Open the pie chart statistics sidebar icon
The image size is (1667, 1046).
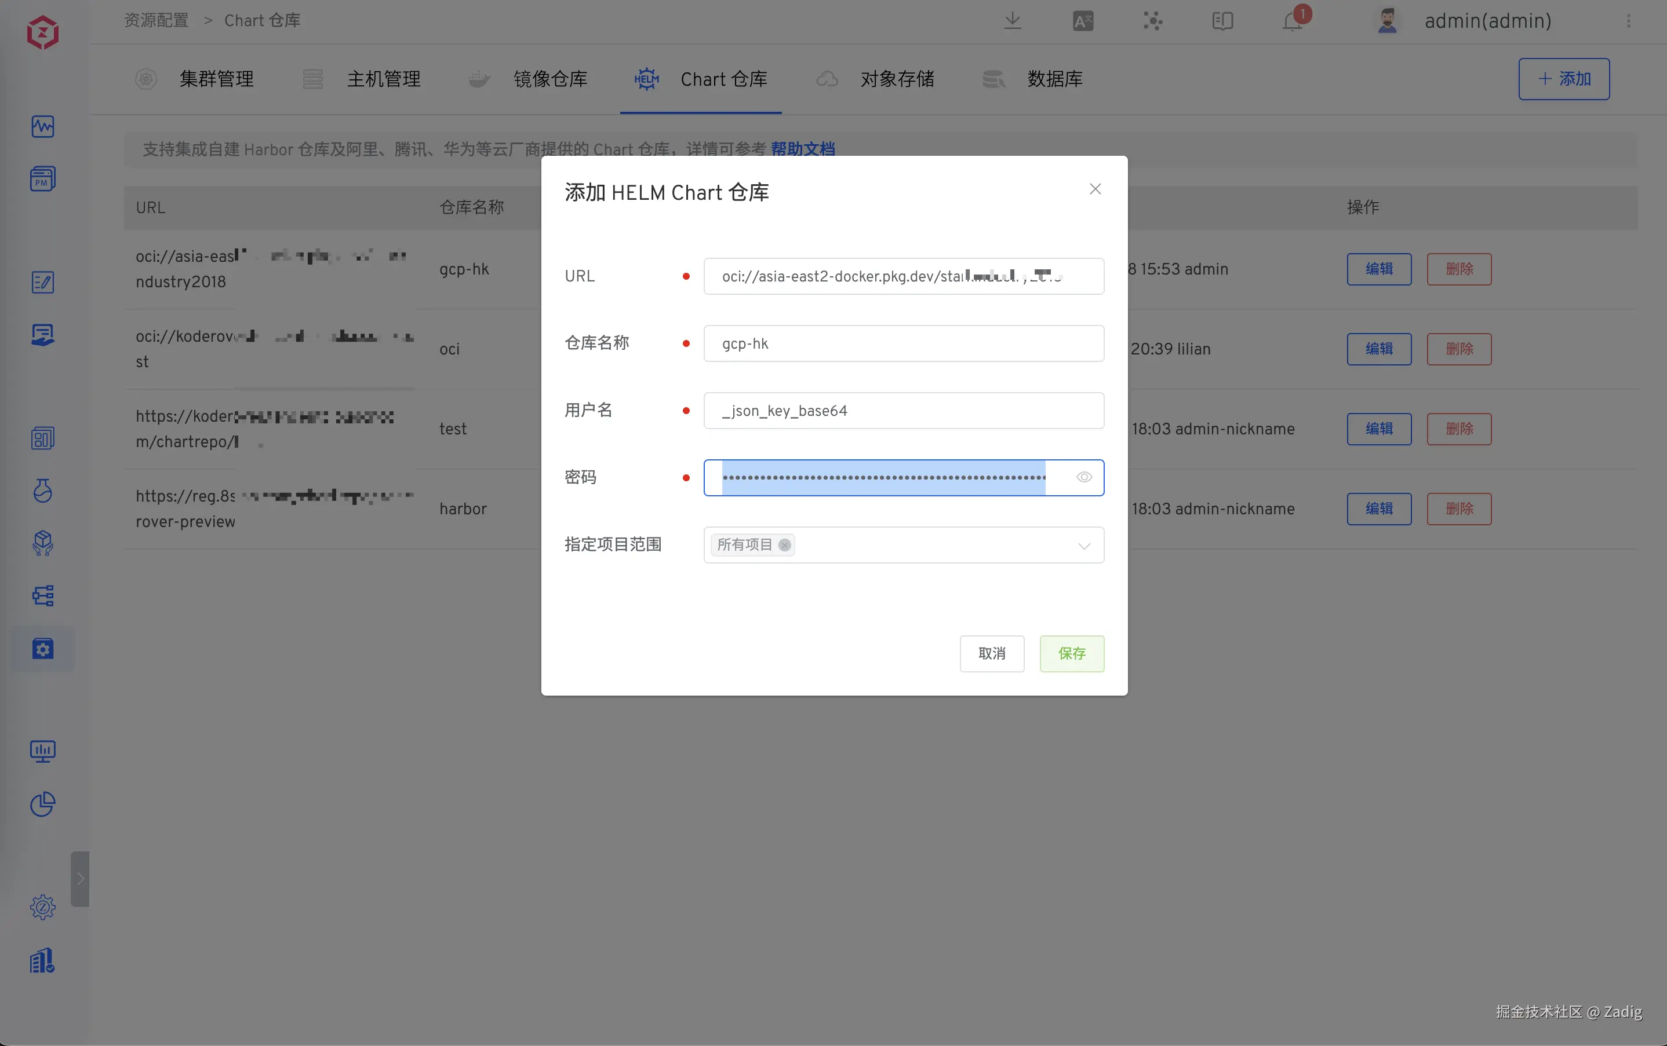click(43, 804)
